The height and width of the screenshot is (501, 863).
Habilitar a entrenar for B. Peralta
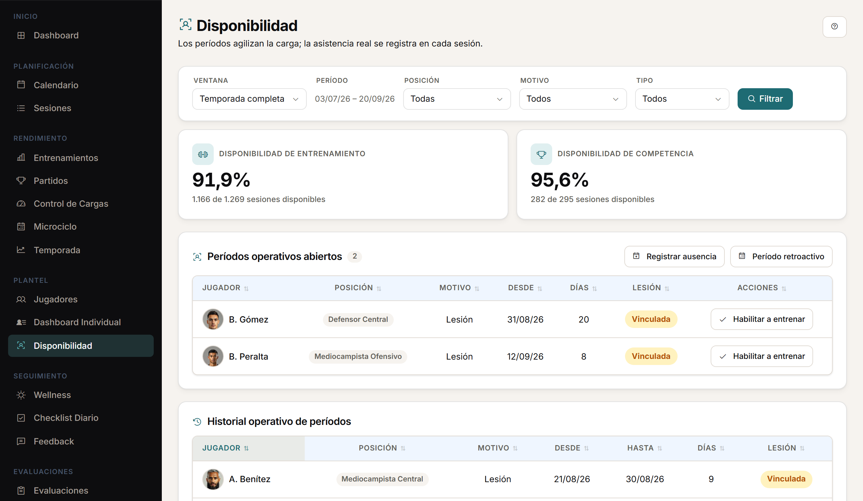point(761,356)
